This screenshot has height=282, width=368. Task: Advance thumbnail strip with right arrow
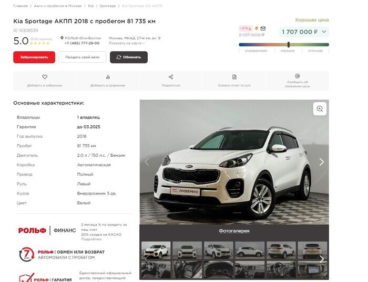pyautogui.click(x=322, y=259)
